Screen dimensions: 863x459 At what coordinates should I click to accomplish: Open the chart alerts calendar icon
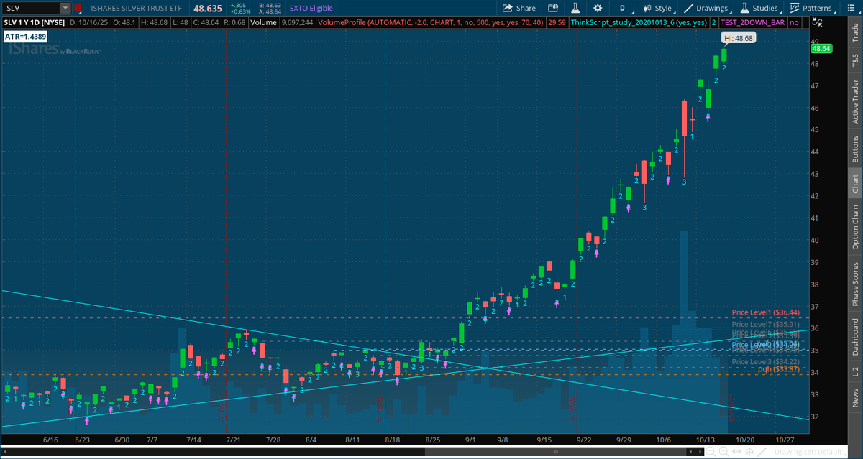coord(553,8)
